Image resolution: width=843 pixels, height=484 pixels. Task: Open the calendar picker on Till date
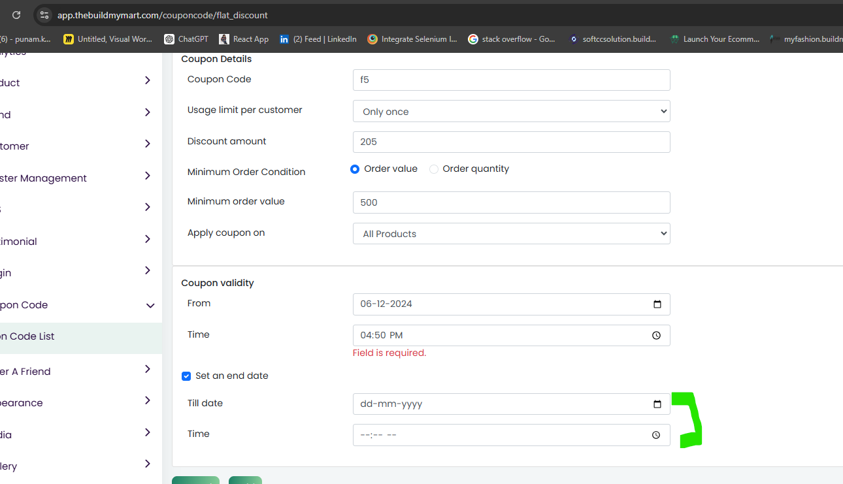(x=657, y=404)
